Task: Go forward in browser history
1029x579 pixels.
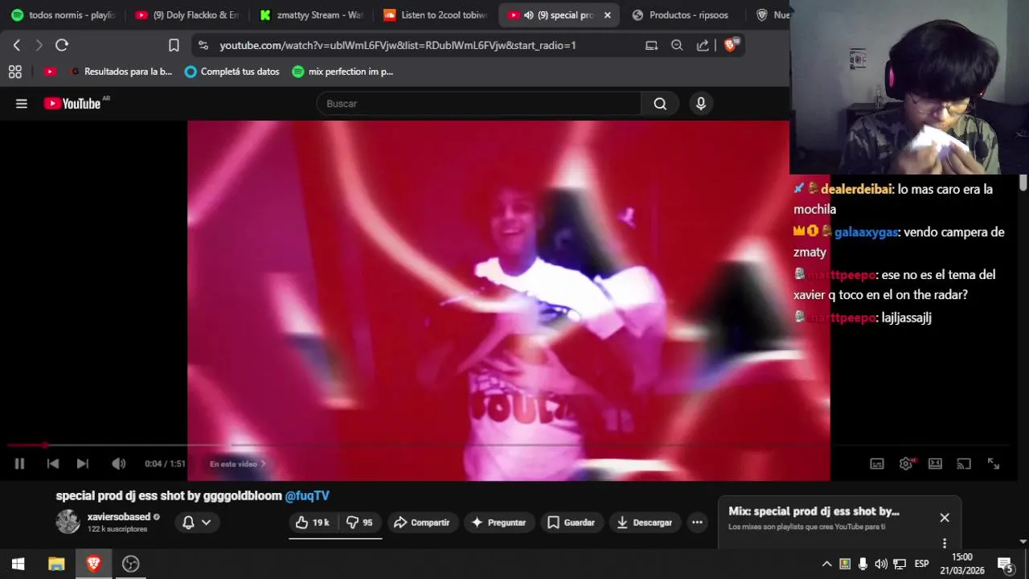Action: pos(39,46)
